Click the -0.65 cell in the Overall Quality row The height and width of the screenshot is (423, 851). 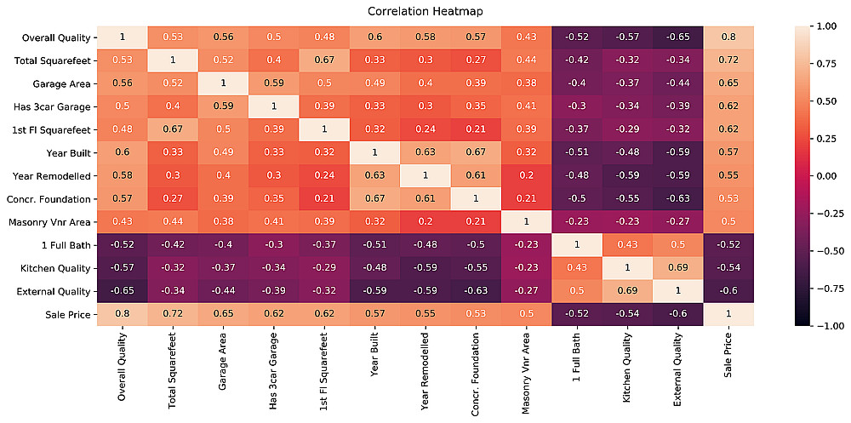point(678,37)
